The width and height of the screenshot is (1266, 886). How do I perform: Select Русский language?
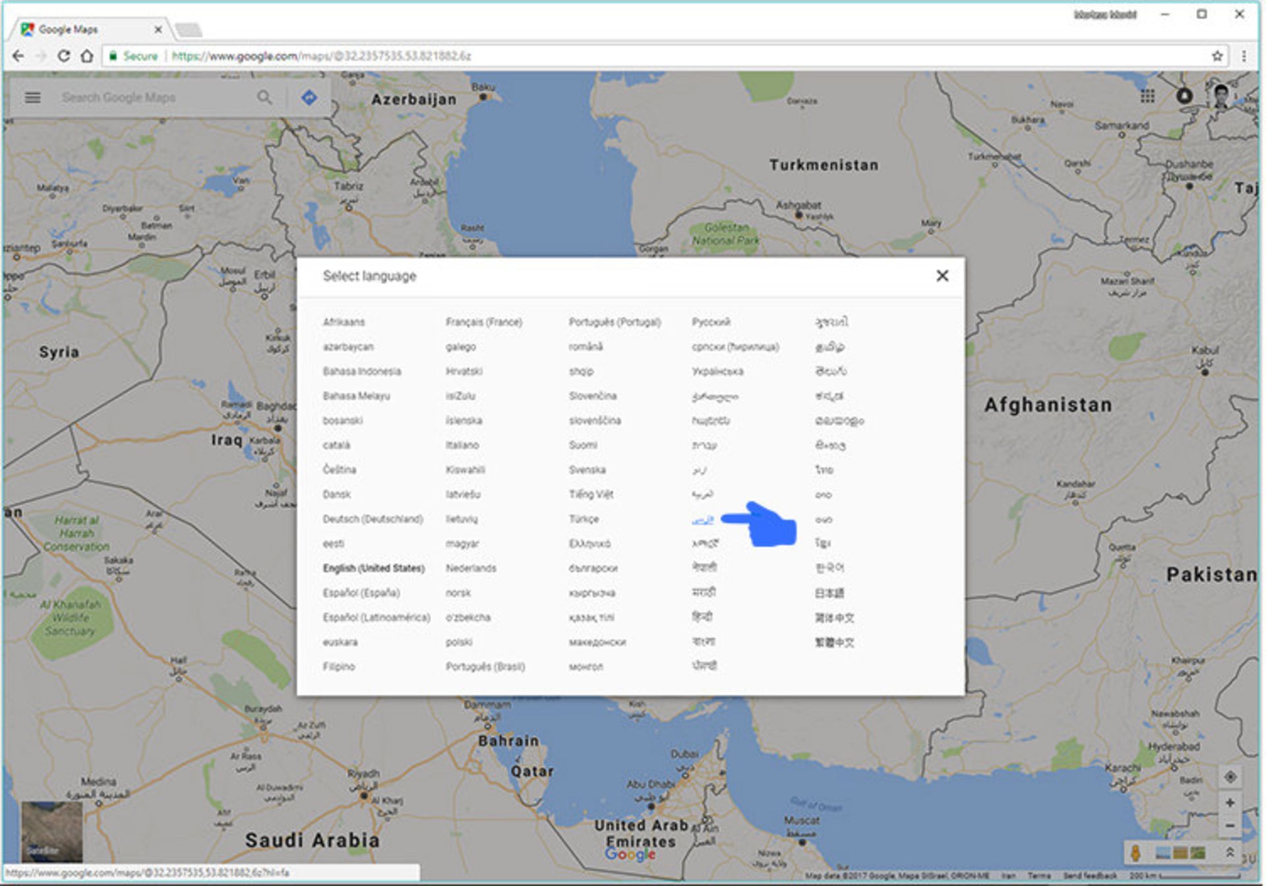pyautogui.click(x=711, y=322)
